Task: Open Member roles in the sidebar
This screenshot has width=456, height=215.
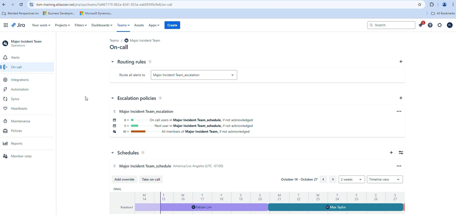Action: (27, 156)
